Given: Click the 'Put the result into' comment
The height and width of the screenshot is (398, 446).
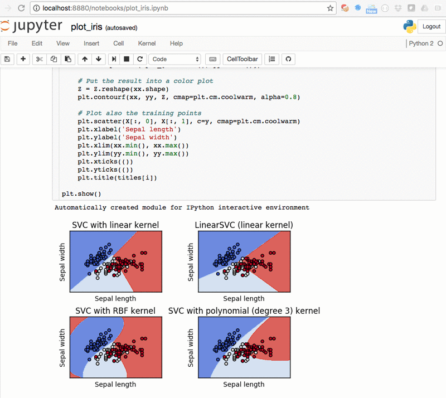Looking at the screenshot, I should pyautogui.click(x=146, y=81).
